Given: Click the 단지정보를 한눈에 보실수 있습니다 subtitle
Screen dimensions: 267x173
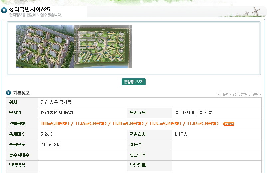Looking at the screenshot, I should coord(35,15).
